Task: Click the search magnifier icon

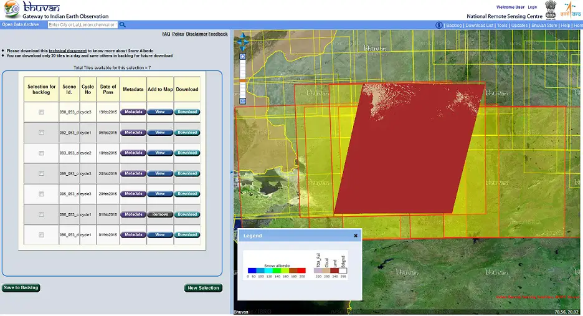Action: click(x=122, y=25)
